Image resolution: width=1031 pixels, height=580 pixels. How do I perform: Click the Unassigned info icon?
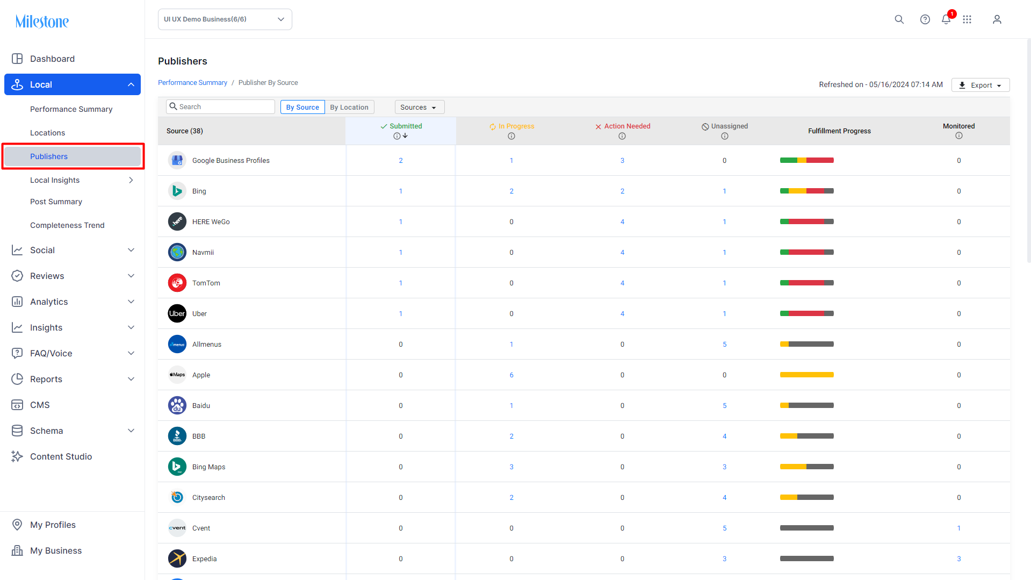point(724,136)
